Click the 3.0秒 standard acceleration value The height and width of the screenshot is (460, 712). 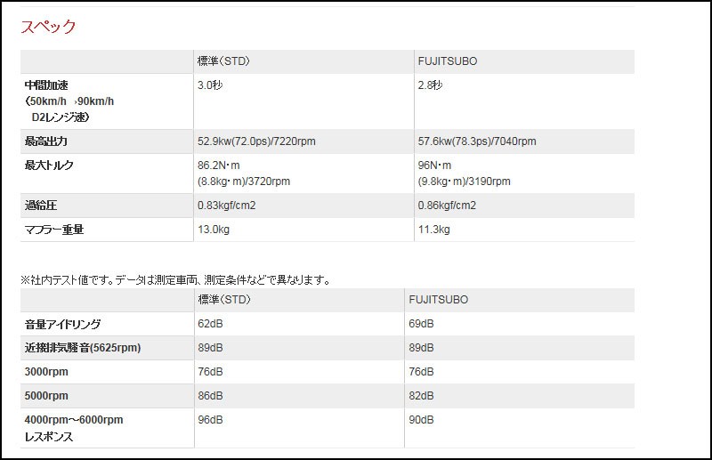[x=210, y=85]
